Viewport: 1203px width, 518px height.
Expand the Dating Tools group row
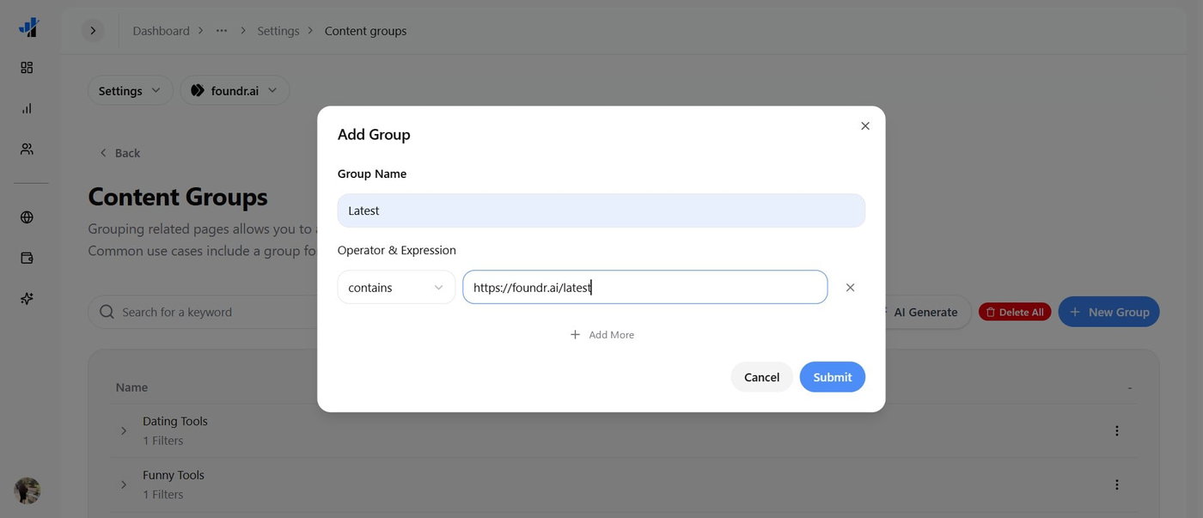[123, 431]
